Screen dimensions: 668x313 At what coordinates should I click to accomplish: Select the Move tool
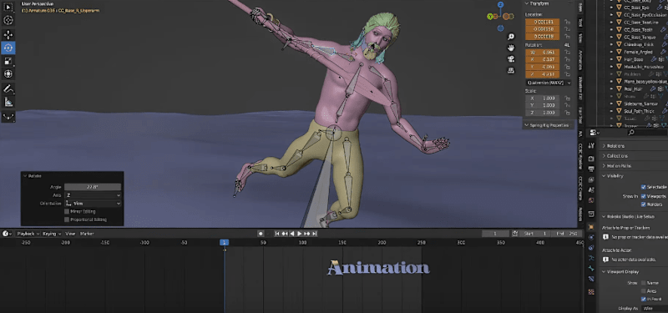click(x=8, y=34)
